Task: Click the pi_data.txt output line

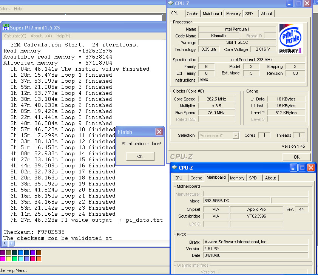Action: click(86, 220)
